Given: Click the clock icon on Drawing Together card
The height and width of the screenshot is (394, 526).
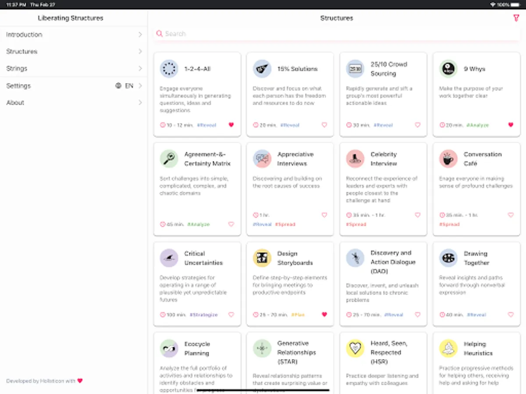Looking at the screenshot, I should [x=442, y=315].
